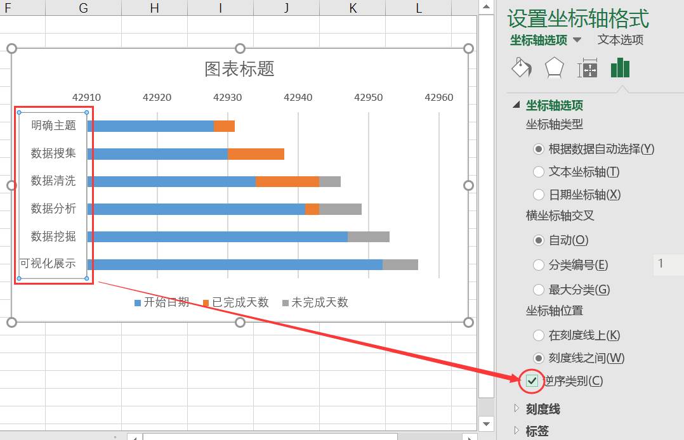Open the Size & Properties tab icon
Viewport: 684px width, 440px height.
[587, 68]
